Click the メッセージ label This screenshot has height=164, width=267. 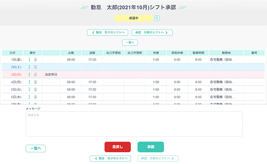[x=33, y=109]
